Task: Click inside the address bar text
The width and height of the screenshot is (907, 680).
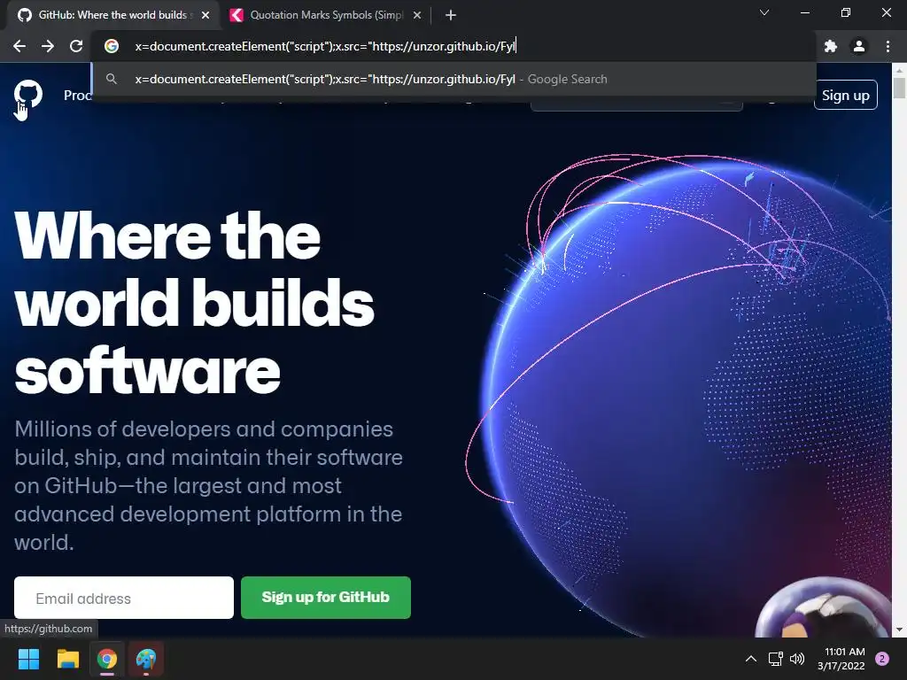Action: pos(324,46)
